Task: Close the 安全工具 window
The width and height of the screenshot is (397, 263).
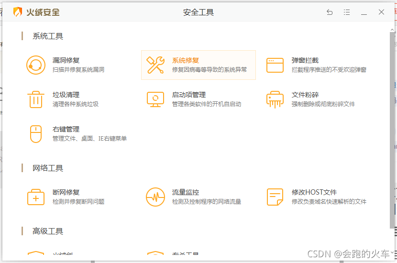Action: 381,12
